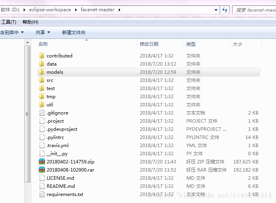Open the 共享 dropdown
Screen dimensions: 276x203
click(x=43, y=32)
